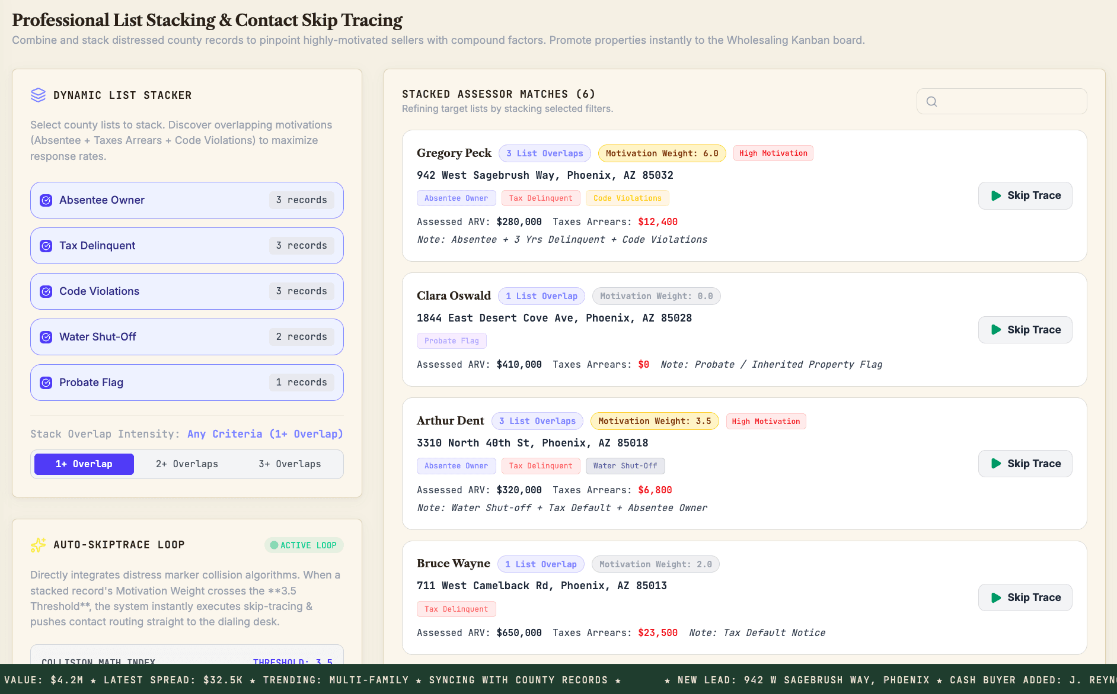This screenshot has height=694, width=1117.
Task: Click the Motivation Weight: 0.0 badge
Action: point(656,296)
